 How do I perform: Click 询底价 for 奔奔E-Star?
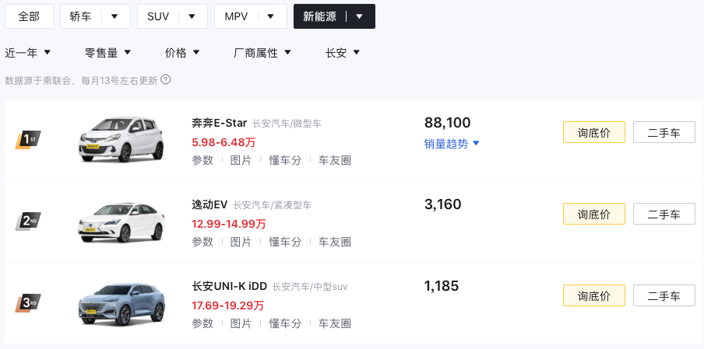click(x=593, y=132)
